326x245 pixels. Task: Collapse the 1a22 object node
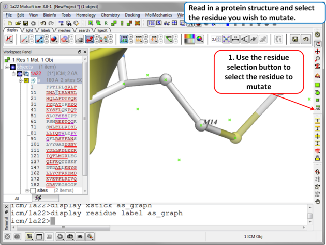click(x=13, y=73)
